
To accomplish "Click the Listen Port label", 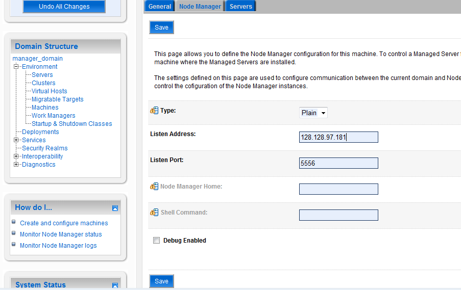I will [167, 160].
